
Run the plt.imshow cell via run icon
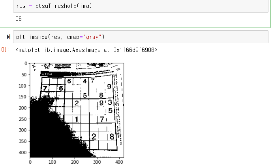click(8, 37)
